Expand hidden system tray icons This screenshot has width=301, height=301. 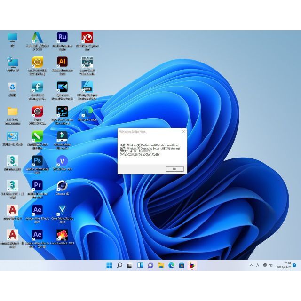pos(251,265)
